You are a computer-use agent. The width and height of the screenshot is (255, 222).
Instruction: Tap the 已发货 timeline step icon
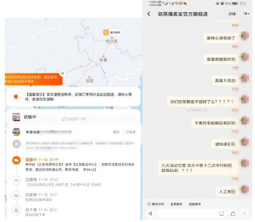(x=16, y=195)
